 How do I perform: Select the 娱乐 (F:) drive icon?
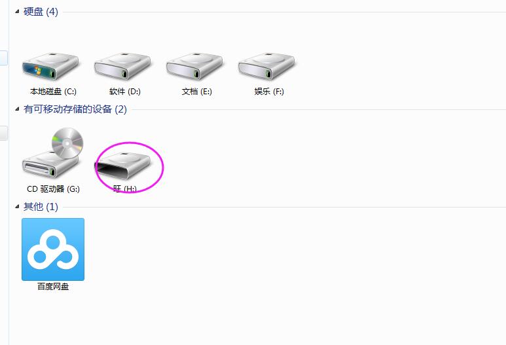[x=266, y=67]
